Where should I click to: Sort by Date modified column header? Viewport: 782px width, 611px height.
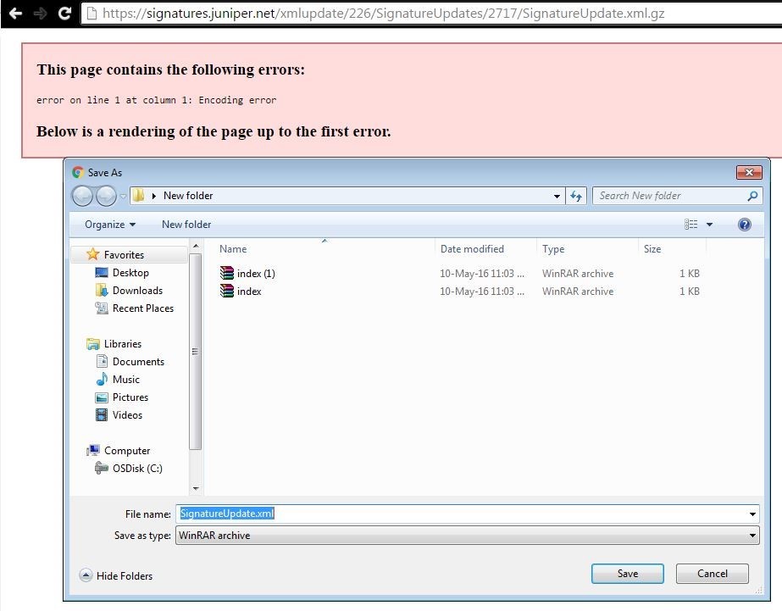[472, 249]
